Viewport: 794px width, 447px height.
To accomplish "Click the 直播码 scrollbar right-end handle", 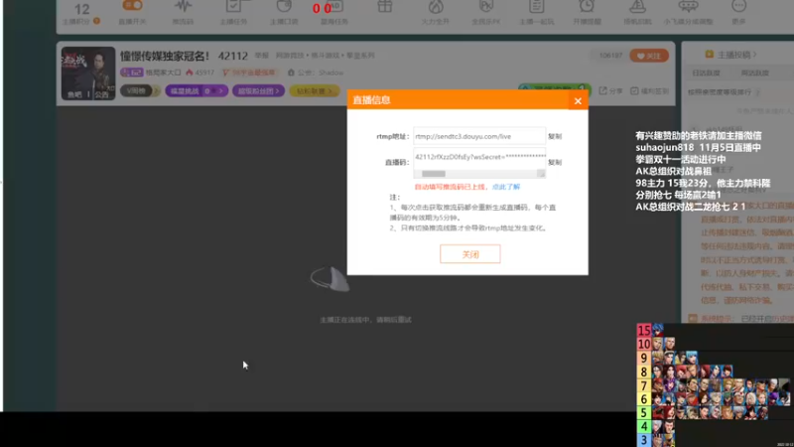I will (x=541, y=174).
